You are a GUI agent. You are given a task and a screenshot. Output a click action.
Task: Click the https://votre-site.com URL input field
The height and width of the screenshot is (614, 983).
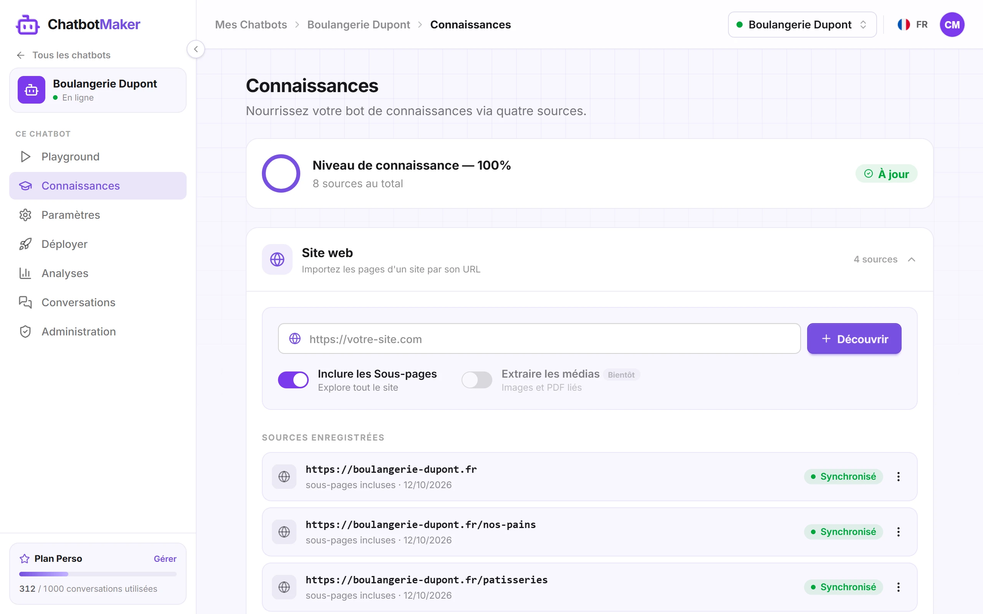(x=539, y=339)
